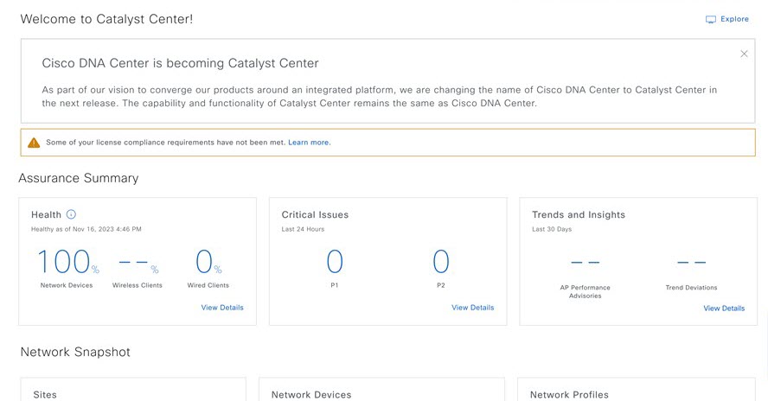Click the 100% Network Devices health value
768x401 pixels.
tap(68, 261)
